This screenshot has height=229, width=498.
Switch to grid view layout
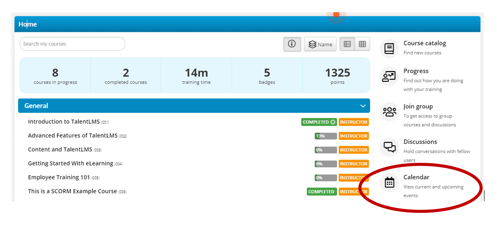coord(362,44)
